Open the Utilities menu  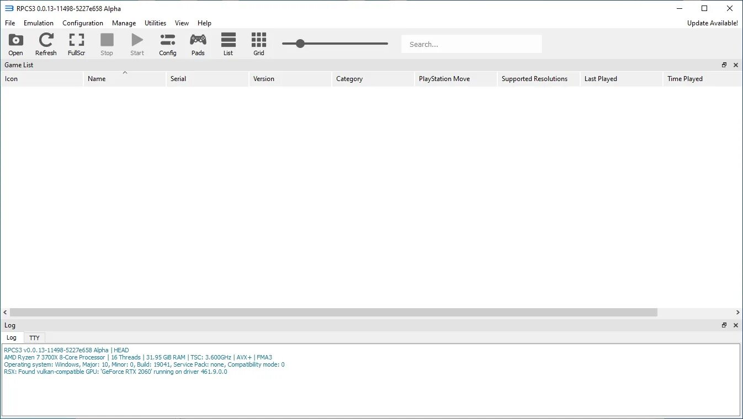pyautogui.click(x=155, y=23)
